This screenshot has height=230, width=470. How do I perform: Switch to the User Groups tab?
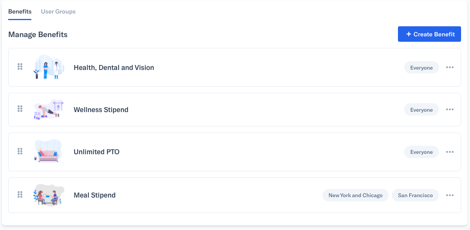point(58,12)
